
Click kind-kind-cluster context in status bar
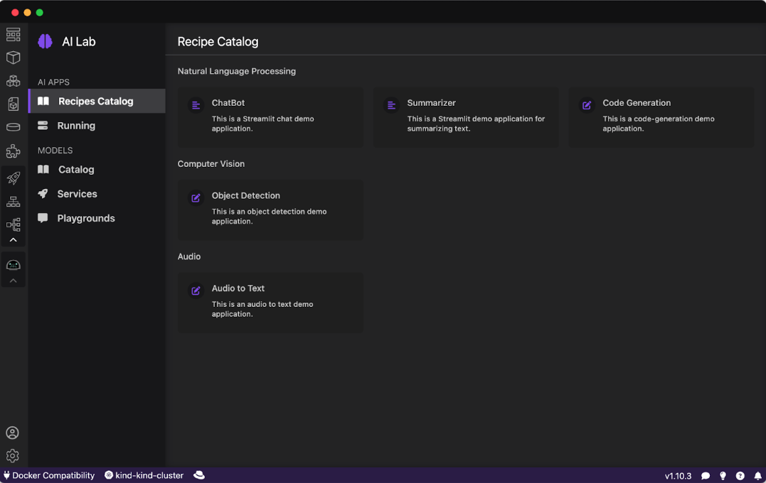(x=144, y=475)
